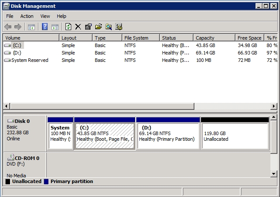The height and width of the screenshot is (197, 280).
Task: Click the Disk Management title bar icon
Action: coord(6,6)
